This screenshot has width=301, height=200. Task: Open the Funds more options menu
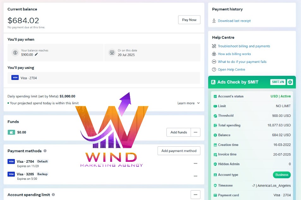coord(196,132)
